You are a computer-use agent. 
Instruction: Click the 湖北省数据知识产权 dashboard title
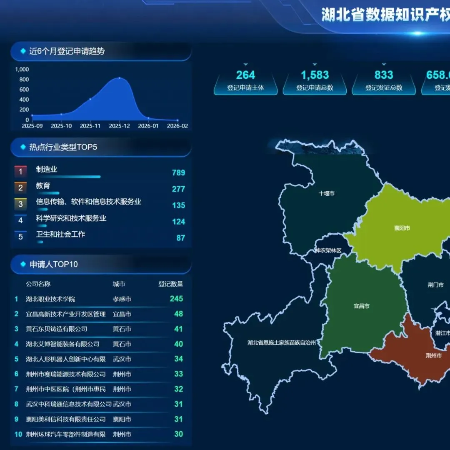coord(385,14)
